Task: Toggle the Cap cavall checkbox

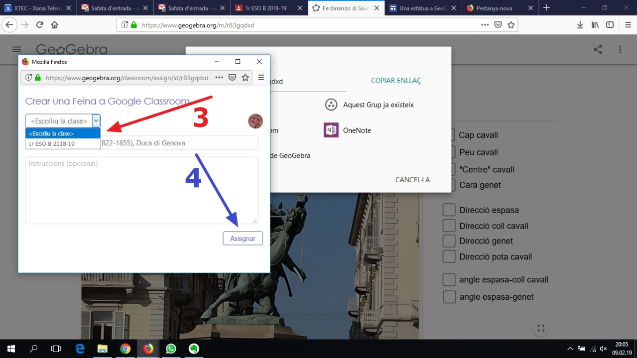Action: tap(450, 135)
